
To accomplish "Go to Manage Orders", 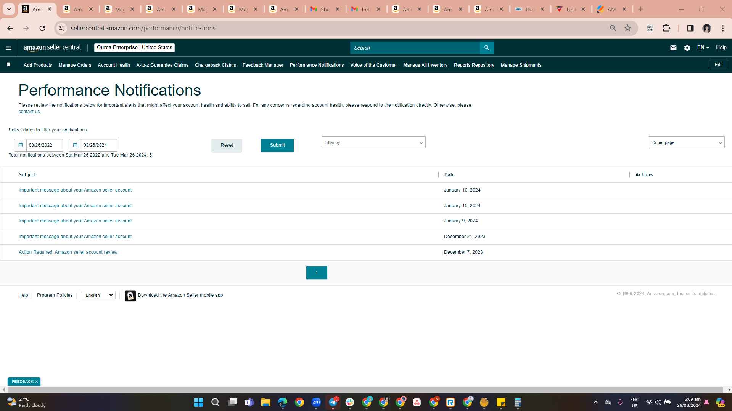I will (x=75, y=65).
